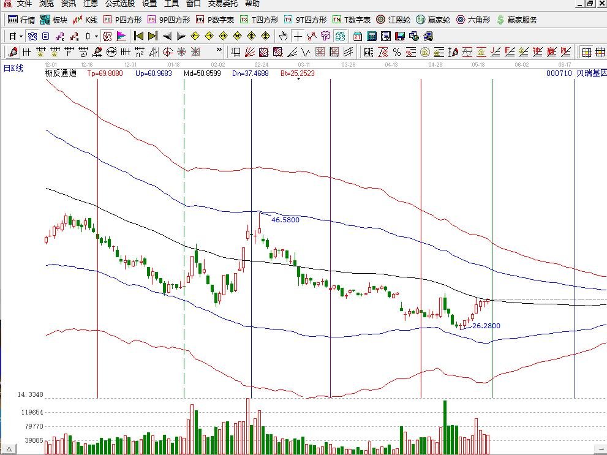Select the red pencil drawing tool

coord(13,51)
